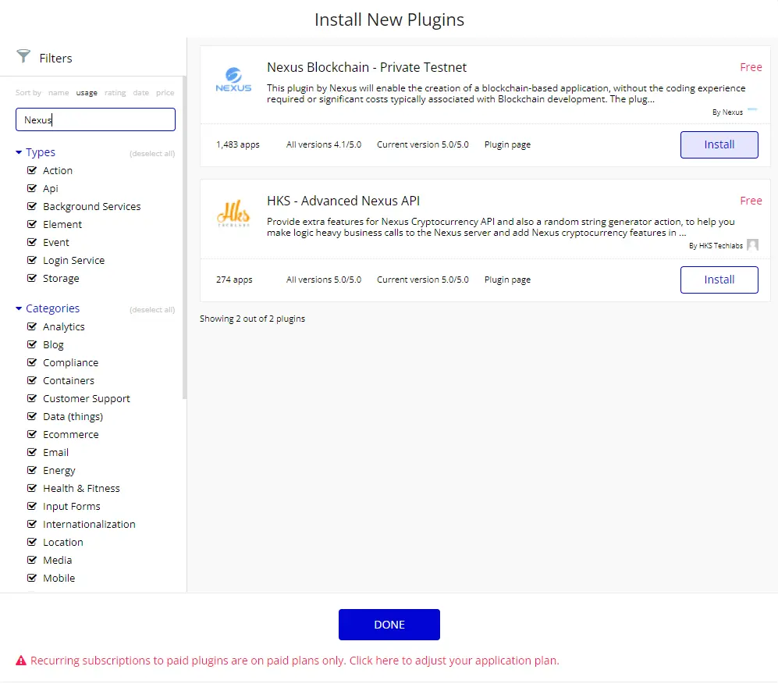Screen dimensions: 778x684
Task: Toggle the Analytics category checkbox
Action: pos(32,326)
